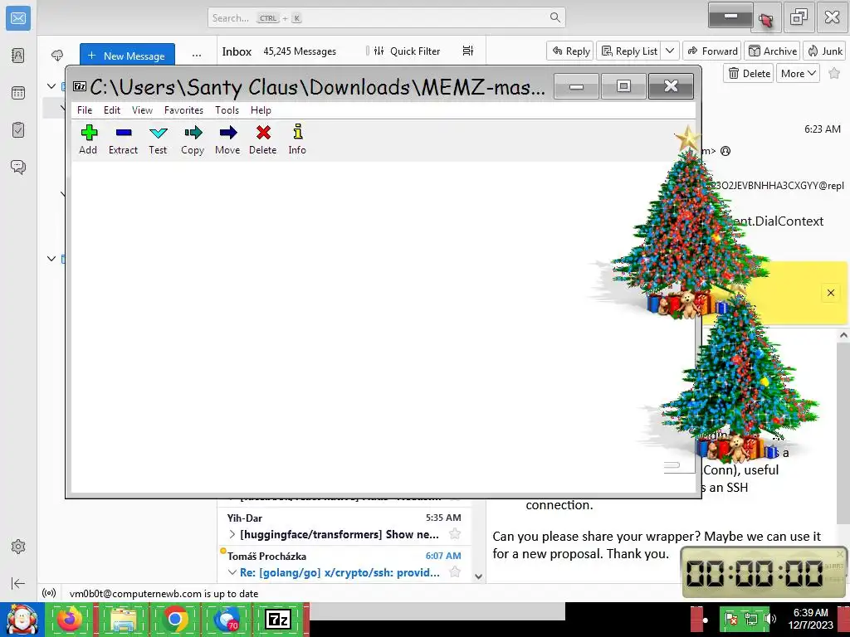Click the Move icon in 7-Zip toolbar
Image resolution: width=850 pixels, height=637 pixels.
point(227,139)
